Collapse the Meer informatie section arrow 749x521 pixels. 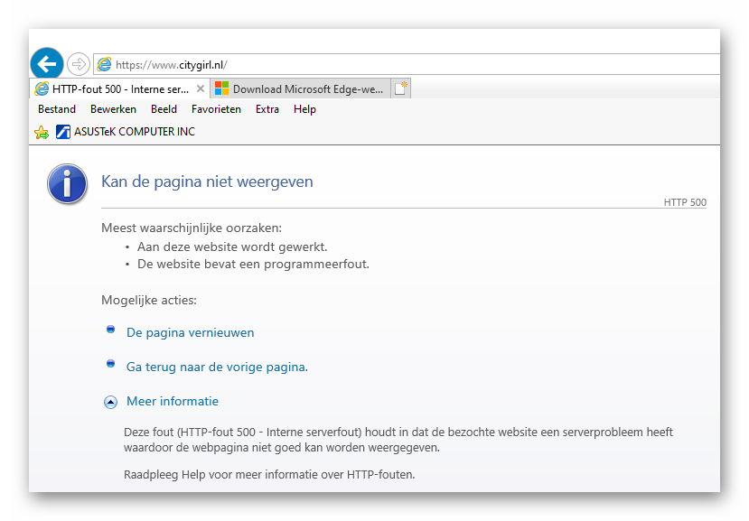point(110,402)
